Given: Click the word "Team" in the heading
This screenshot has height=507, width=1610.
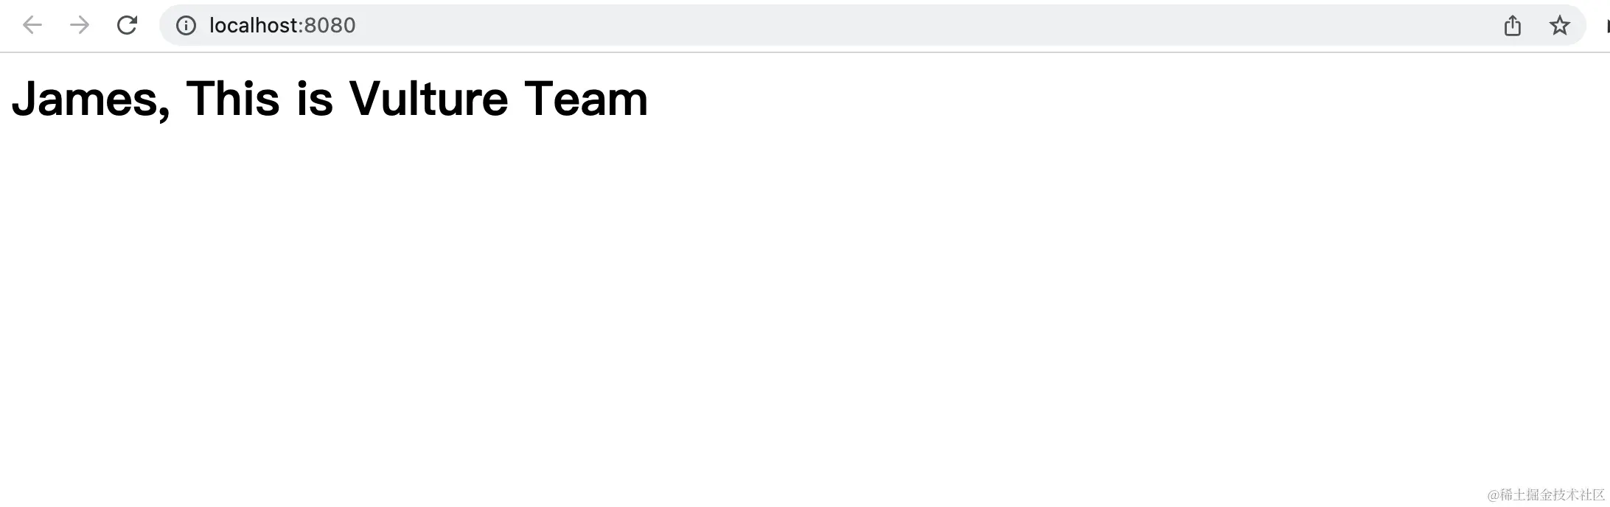Looking at the screenshot, I should click(586, 99).
